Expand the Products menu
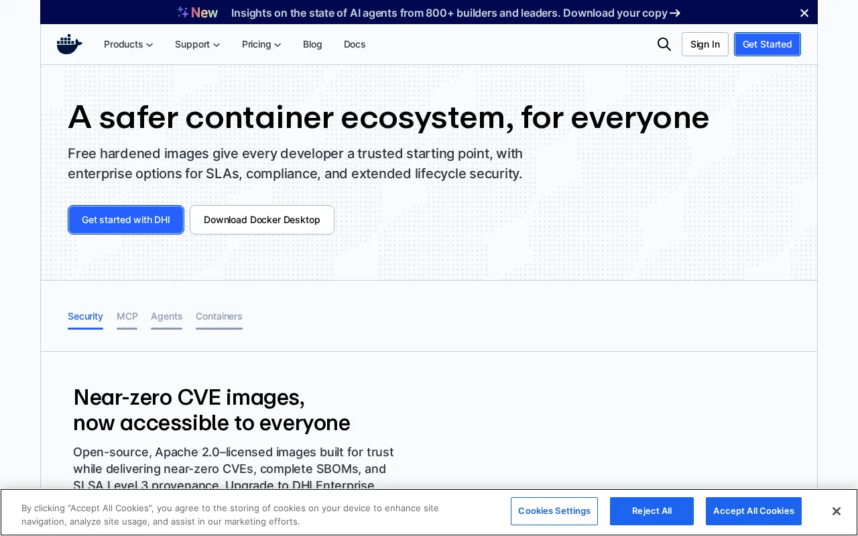The height and width of the screenshot is (536, 858). [128, 44]
